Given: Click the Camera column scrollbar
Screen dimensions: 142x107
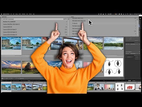Looking at the screenshot, I should pos(68,27).
